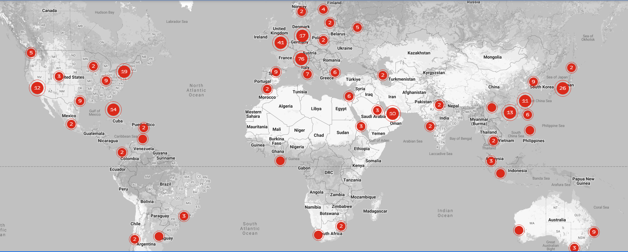
Task: Click the 3 cluster near Wyoming
Action: 59,76
